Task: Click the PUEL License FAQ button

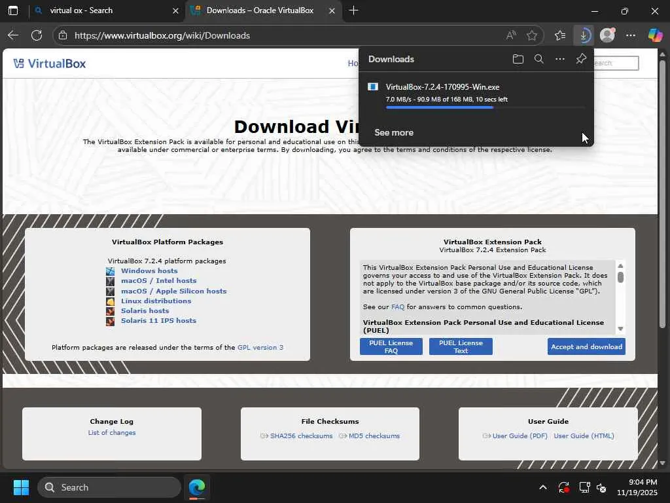Action: click(391, 346)
